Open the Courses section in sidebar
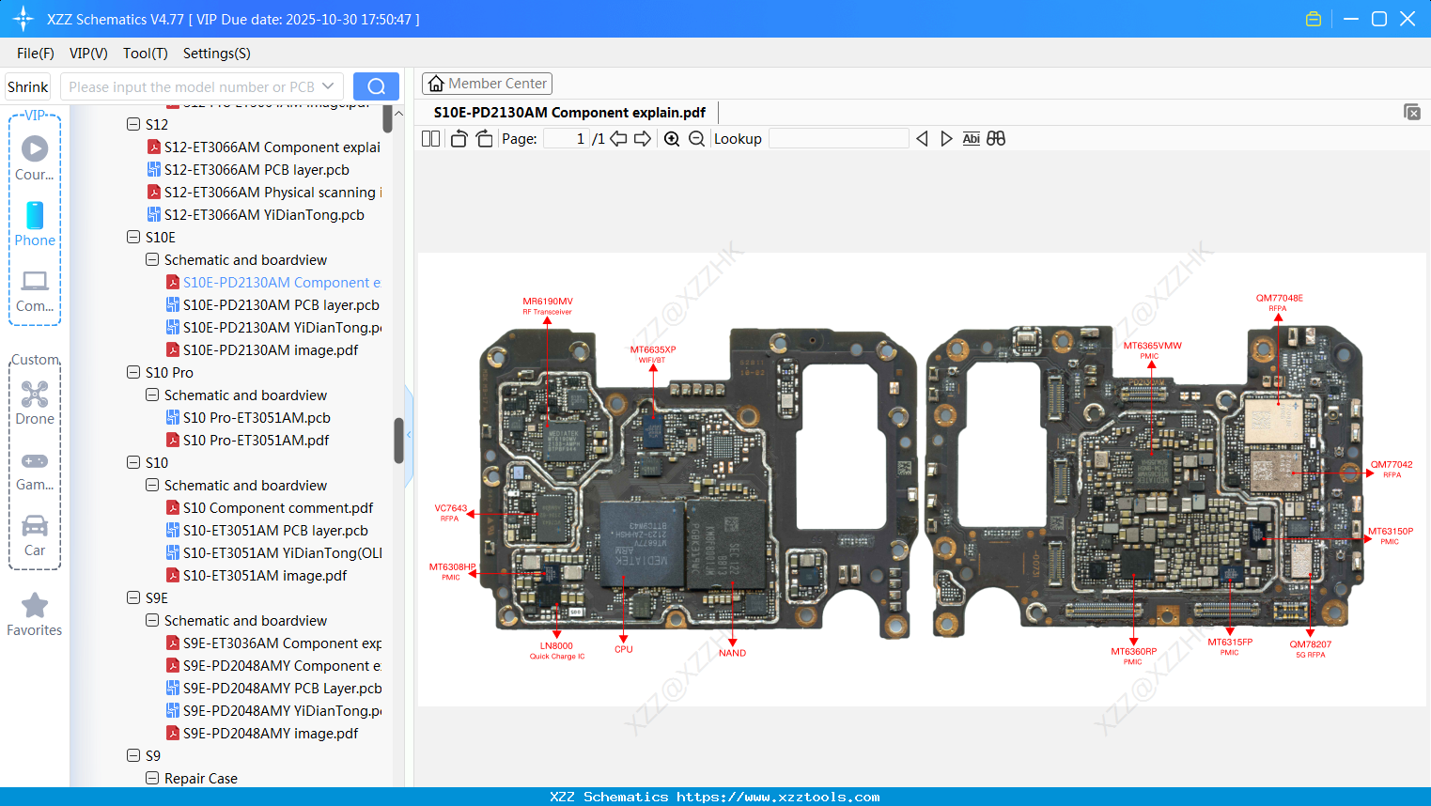This screenshot has height=806, width=1431. point(35,159)
